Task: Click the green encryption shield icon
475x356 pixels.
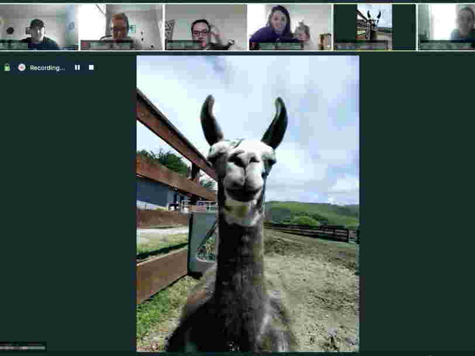Action: pos(7,68)
